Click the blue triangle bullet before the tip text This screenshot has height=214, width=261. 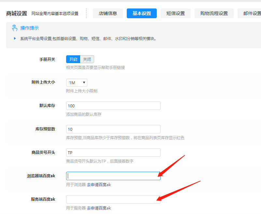[x=15, y=38]
